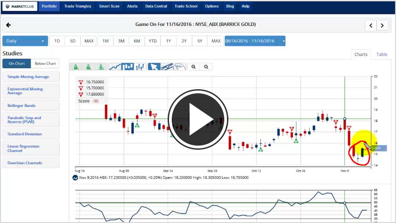
Task: Select the Fibonacci drawing tool
Action: coord(180,66)
